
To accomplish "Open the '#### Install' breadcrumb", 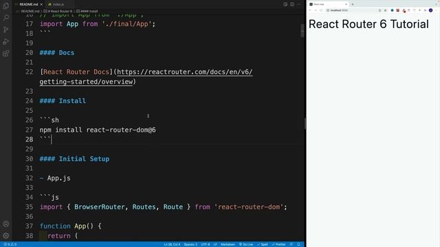I will 87,12.
